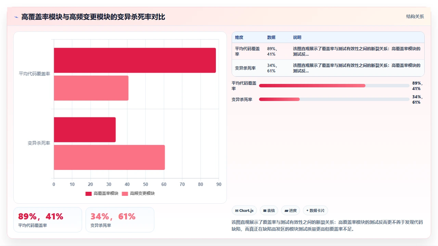Toggle the 高频变更模块 legend entry
Viewport: 438px width, 246px height.
[x=138, y=193]
